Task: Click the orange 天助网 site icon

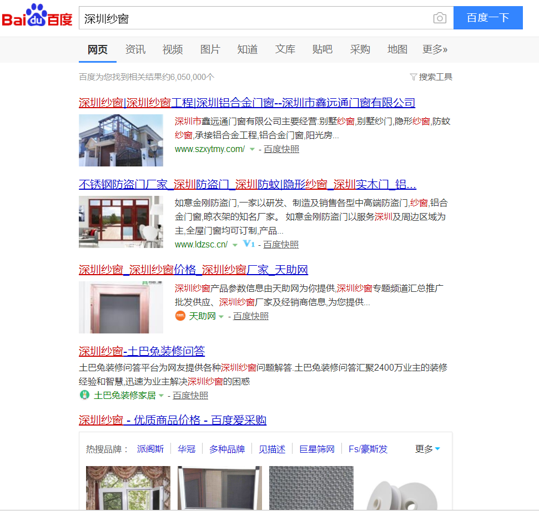Action: coord(180,316)
